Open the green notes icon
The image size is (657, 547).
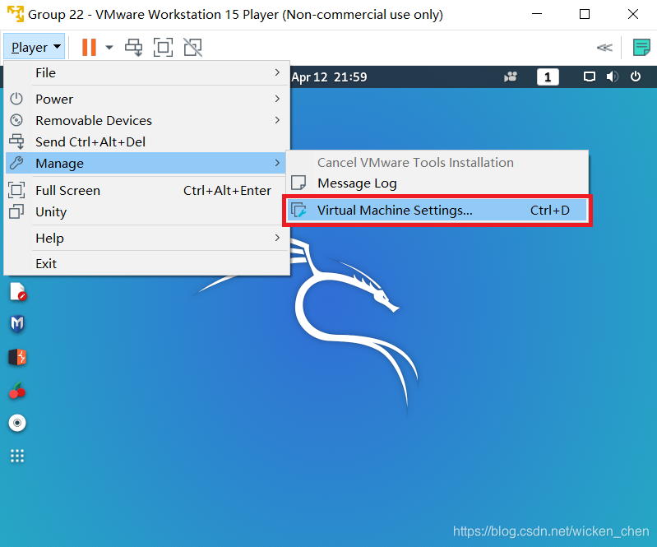641,47
